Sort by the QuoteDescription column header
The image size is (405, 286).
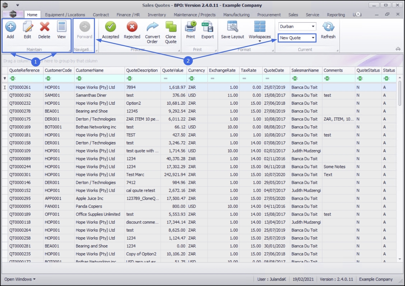[142, 70]
